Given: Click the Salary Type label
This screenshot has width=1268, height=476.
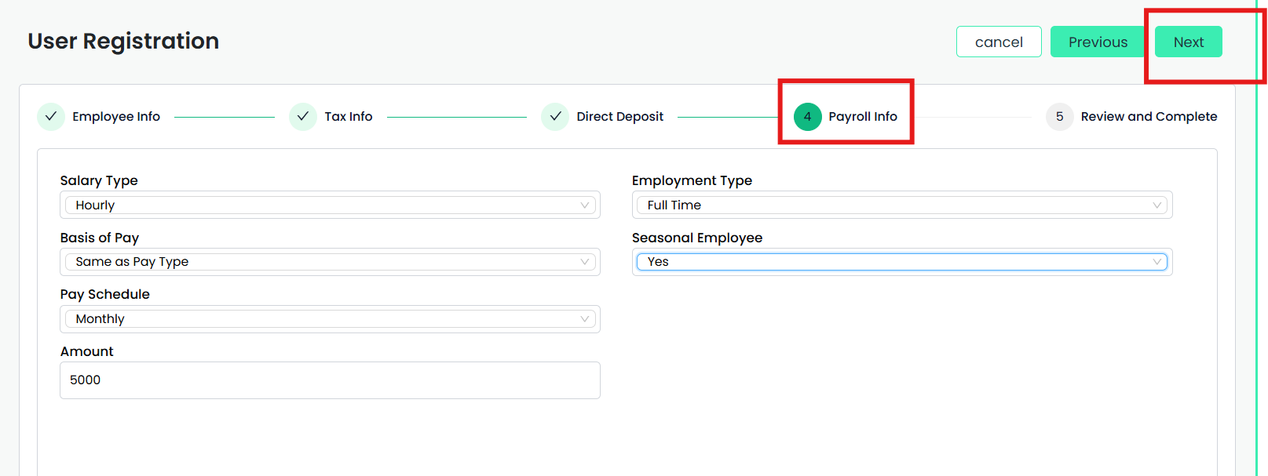Looking at the screenshot, I should pyautogui.click(x=99, y=180).
